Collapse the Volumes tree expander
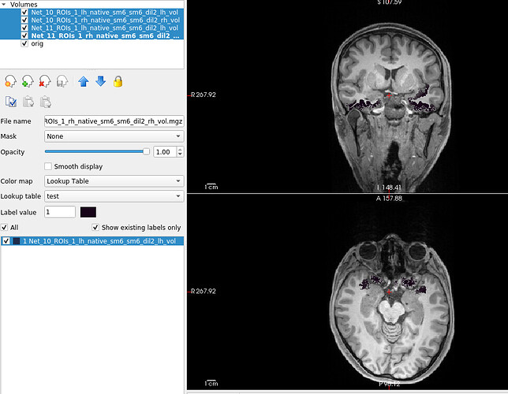Viewport: 508px width, 394px height. click(4, 5)
